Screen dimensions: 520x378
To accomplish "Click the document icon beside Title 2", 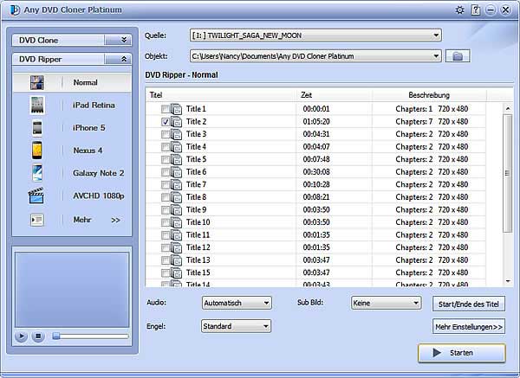I will click(177, 121).
